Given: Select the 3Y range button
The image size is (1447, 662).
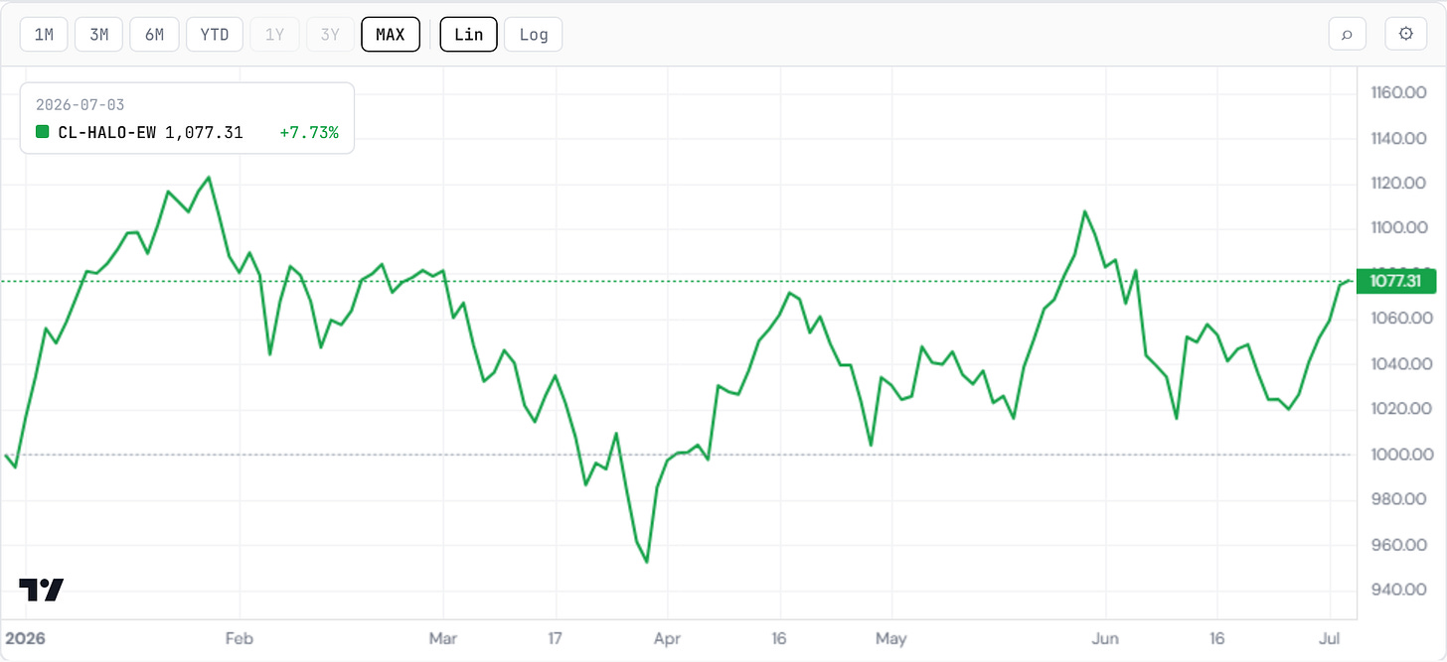Looking at the screenshot, I should coord(330,35).
